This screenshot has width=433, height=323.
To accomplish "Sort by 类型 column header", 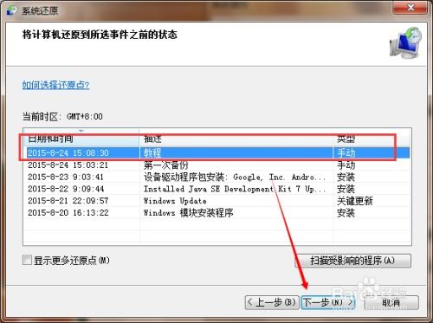I will [x=372, y=138].
